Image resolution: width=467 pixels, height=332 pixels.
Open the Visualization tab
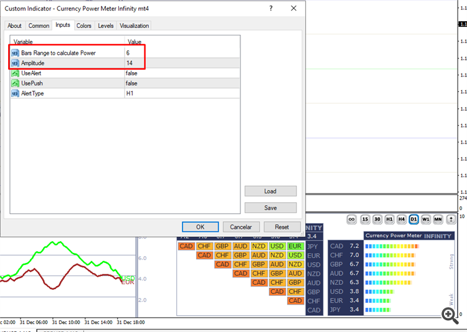click(134, 26)
